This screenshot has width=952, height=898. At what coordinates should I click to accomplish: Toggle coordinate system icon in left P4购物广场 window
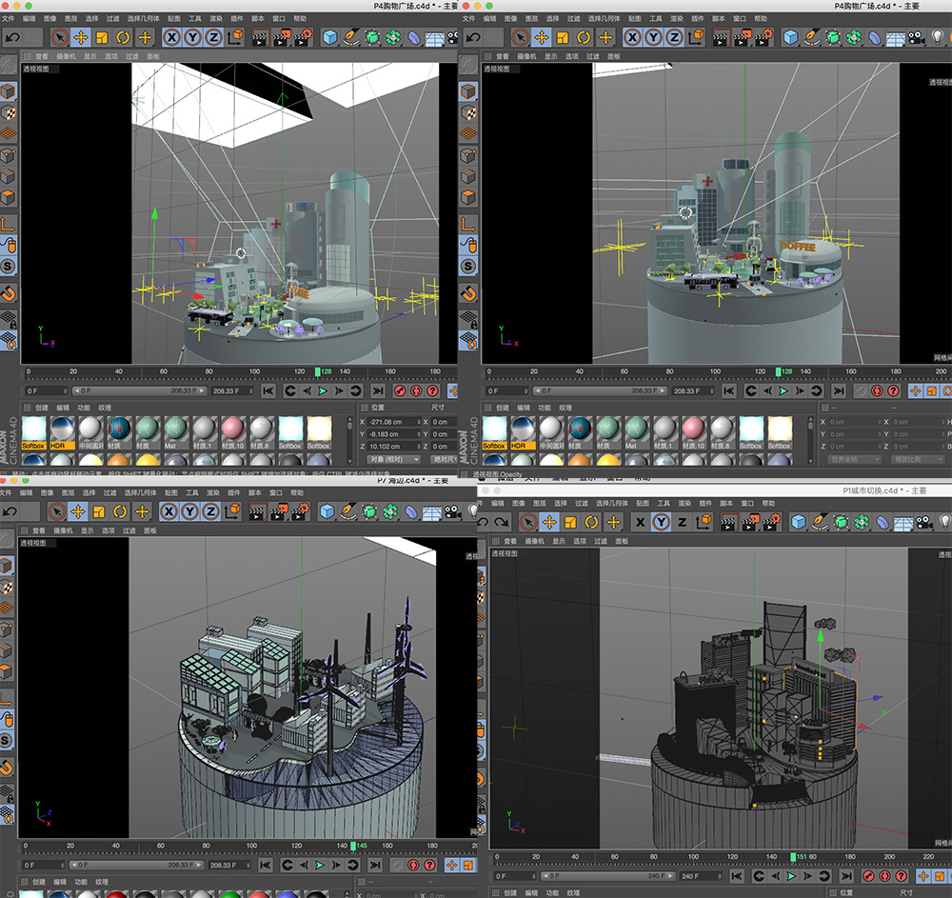235,37
